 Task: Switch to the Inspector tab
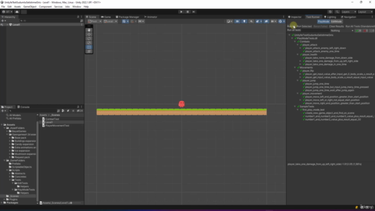295,17
